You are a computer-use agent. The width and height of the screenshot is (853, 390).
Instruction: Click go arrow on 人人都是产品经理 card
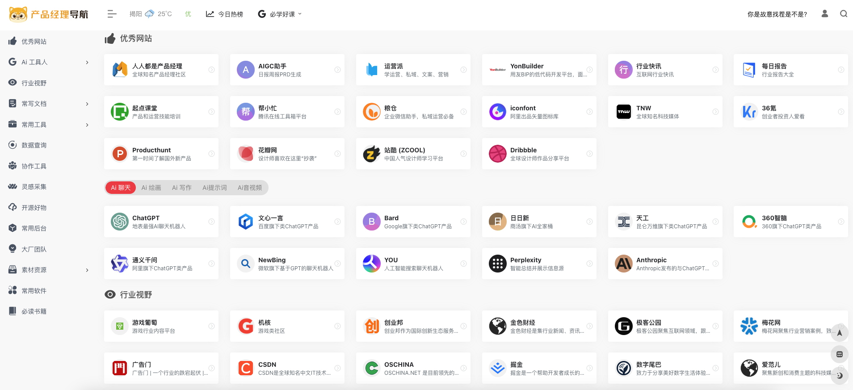point(212,70)
